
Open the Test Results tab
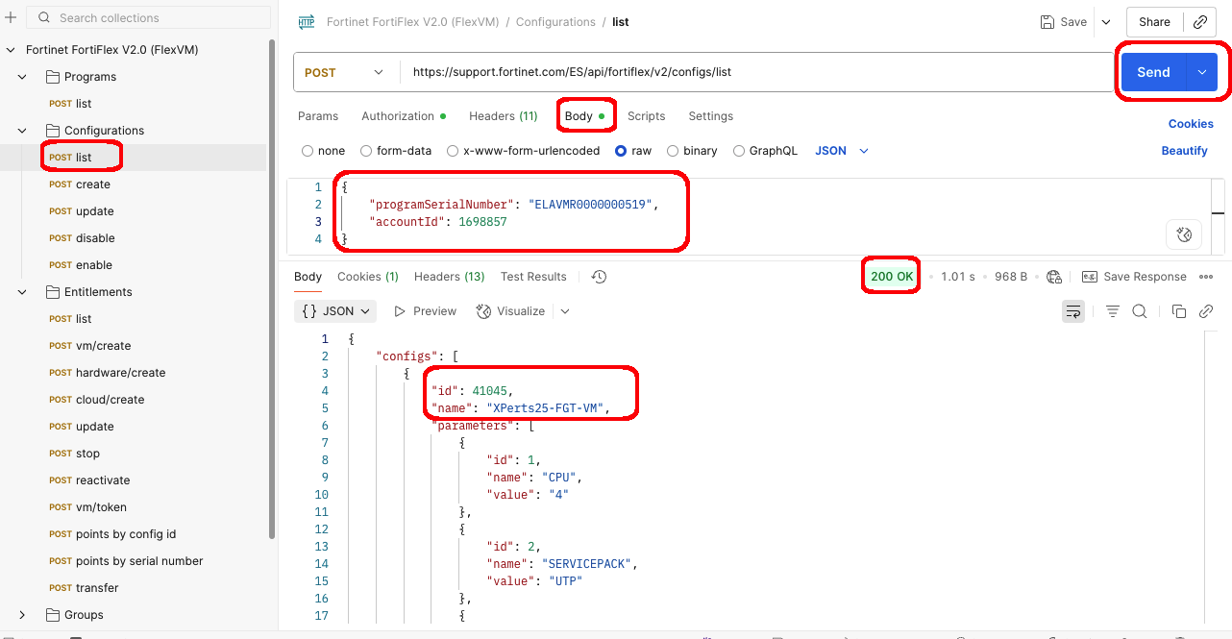tap(533, 277)
